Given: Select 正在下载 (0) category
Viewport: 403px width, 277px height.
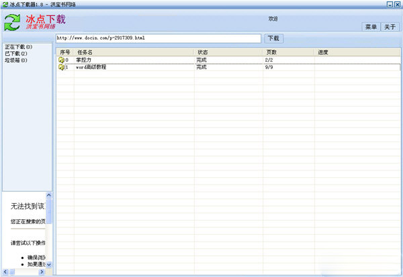Looking at the screenshot, I should coord(19,47).
